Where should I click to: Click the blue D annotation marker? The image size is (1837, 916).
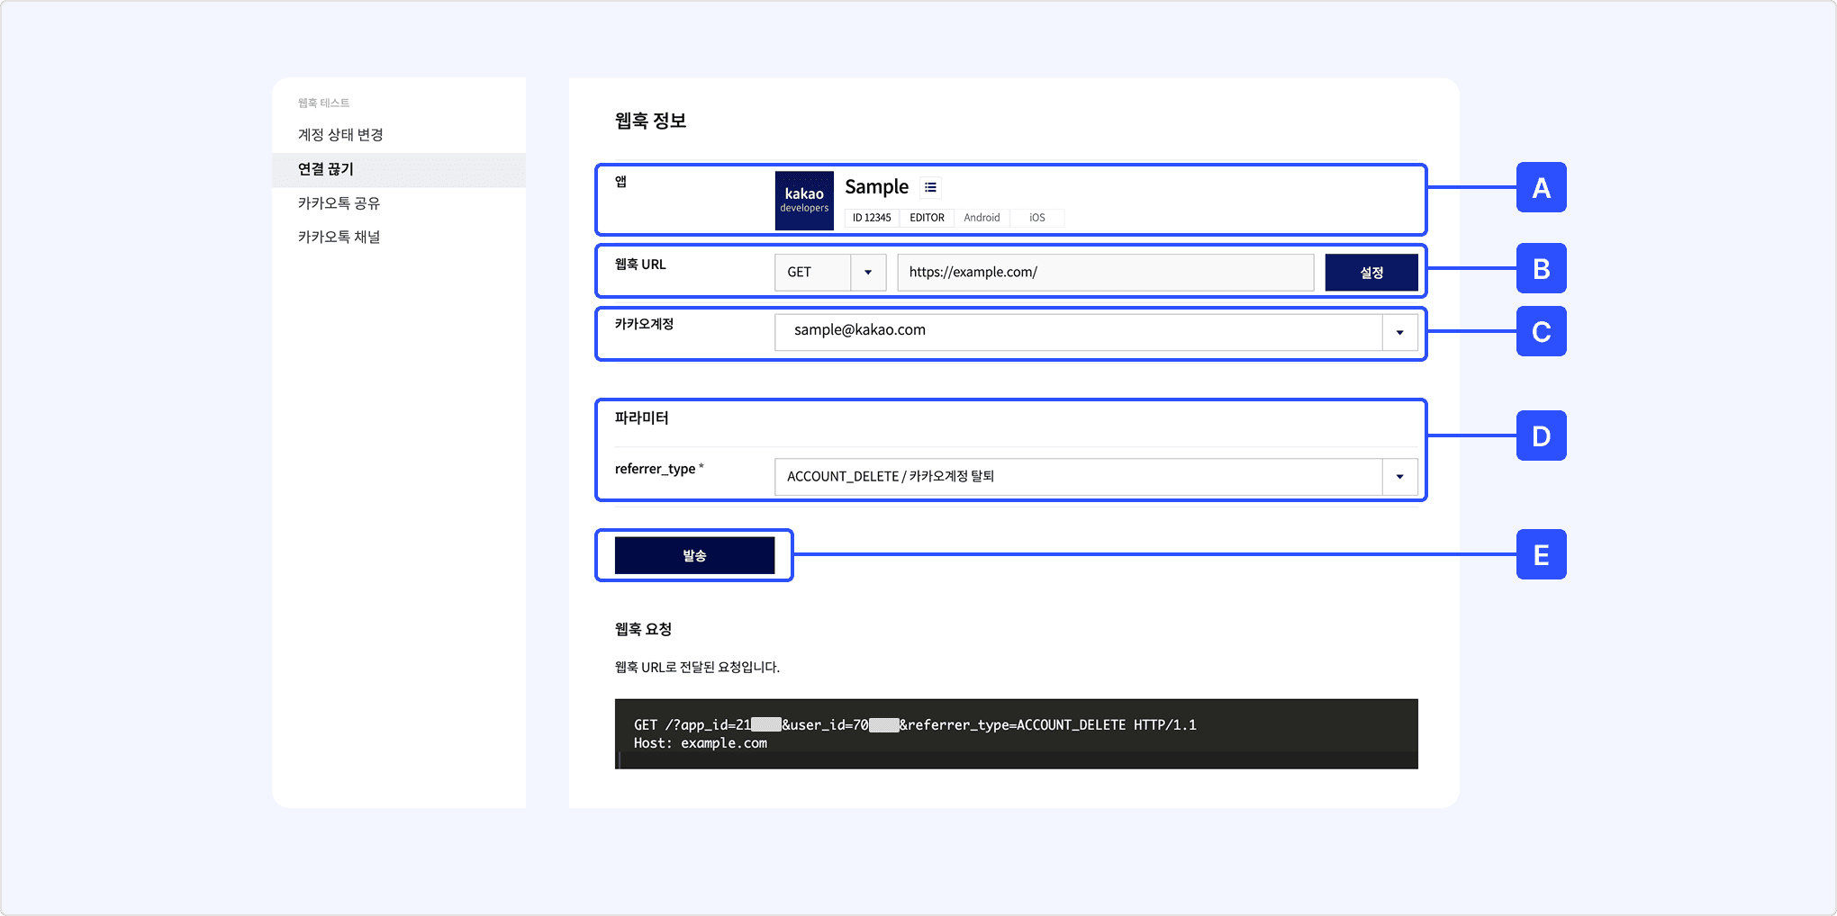coord(1541,436)
